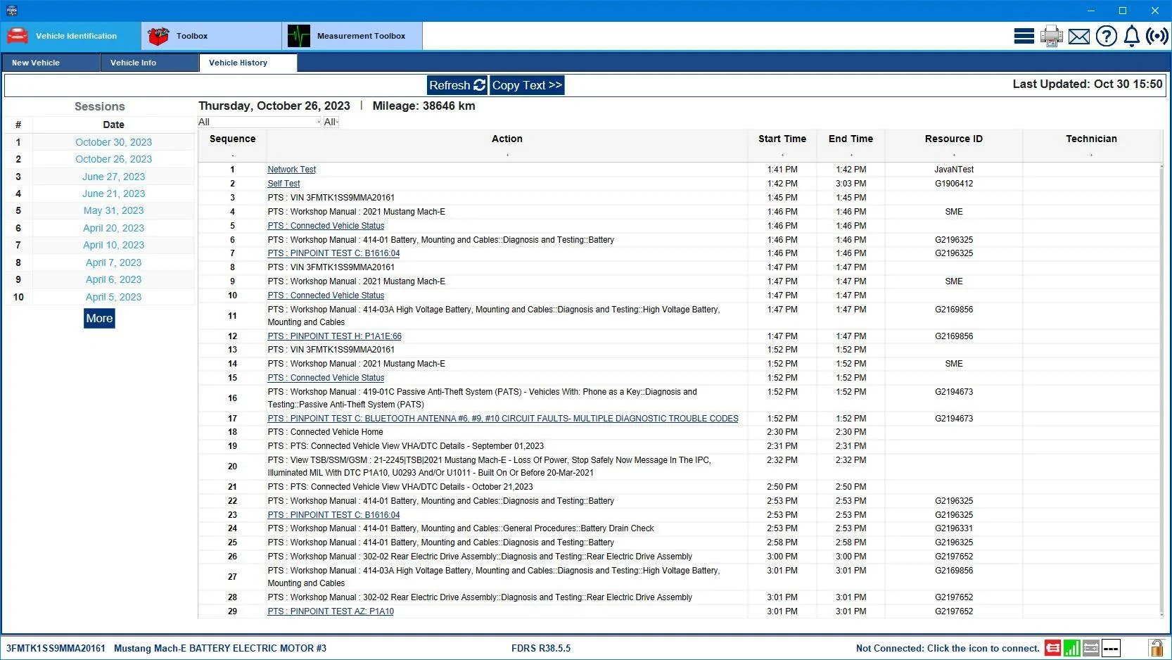Open Action column filter arrow
Viewport: 1172px width, 660px height.
coord(507,155)
